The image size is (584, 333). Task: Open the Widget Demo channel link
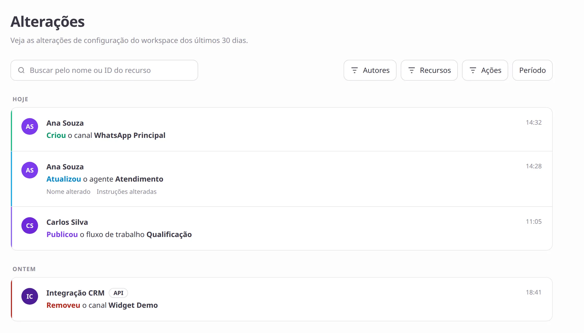(x=133, y=305)
